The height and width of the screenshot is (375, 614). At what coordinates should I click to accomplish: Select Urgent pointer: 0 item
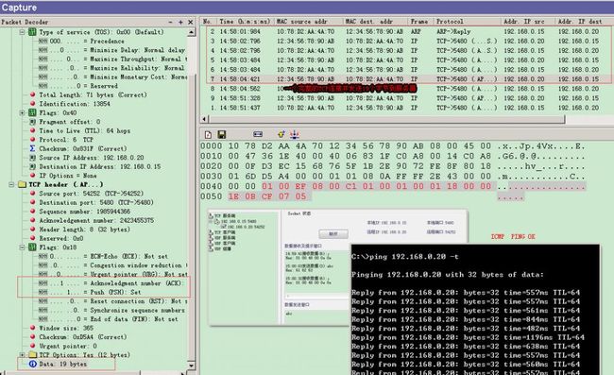pyautogui.click(x=68, y=346)
